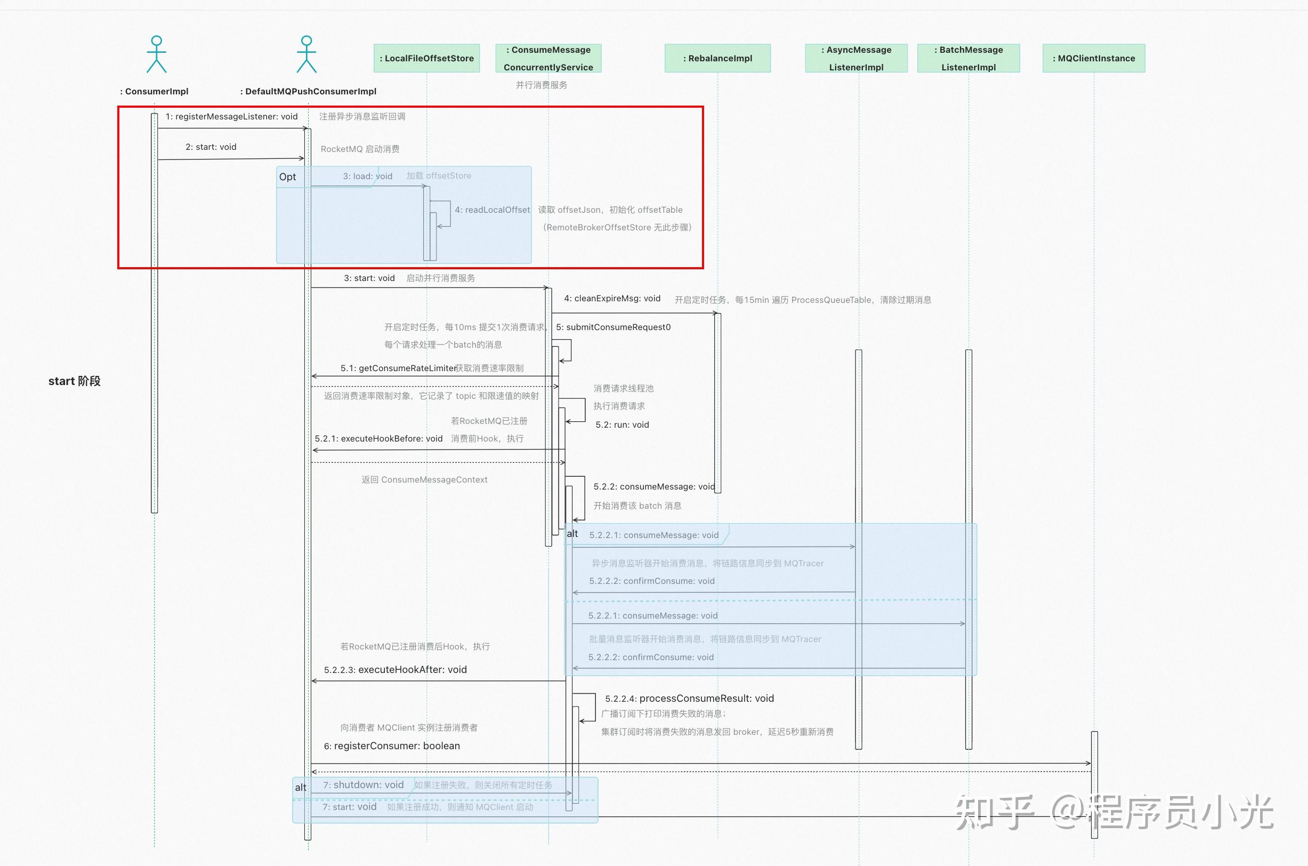Screen dimensions: 1308x866
Task: Click the registerMessageListener message label
Action: coord(231,117)
